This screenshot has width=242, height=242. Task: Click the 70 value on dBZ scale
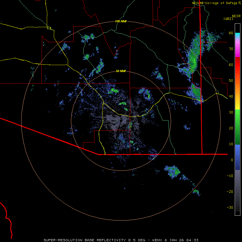(231, 49)
